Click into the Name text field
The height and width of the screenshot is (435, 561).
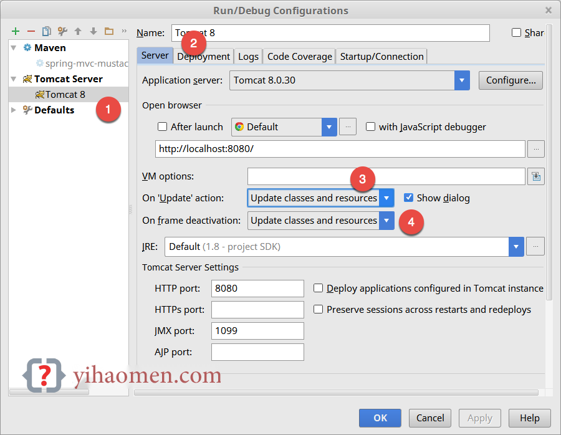click(330, 33)
